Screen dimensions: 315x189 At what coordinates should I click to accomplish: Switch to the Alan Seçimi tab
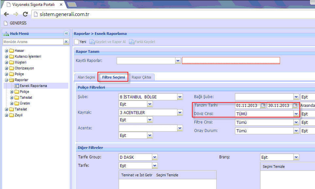pyautogui.click(x=86, y=77)
